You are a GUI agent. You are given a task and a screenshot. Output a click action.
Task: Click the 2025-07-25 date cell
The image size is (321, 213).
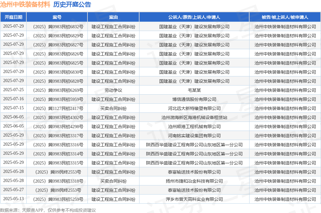[x=13, y=90]
